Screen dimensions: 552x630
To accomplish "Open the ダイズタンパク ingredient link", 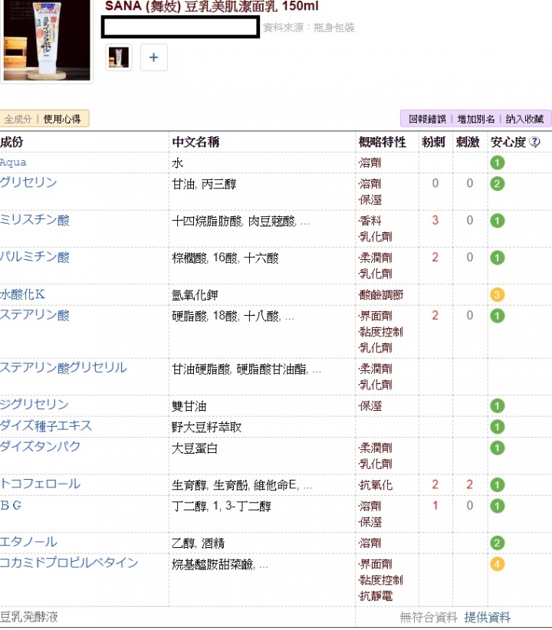I will pos(40,447).
